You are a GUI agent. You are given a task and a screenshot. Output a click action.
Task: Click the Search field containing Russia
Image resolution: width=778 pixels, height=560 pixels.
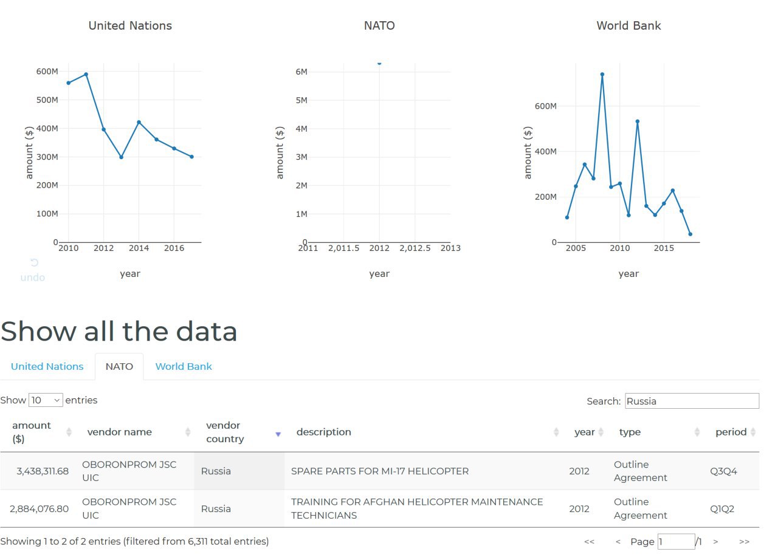coord(692,401)
